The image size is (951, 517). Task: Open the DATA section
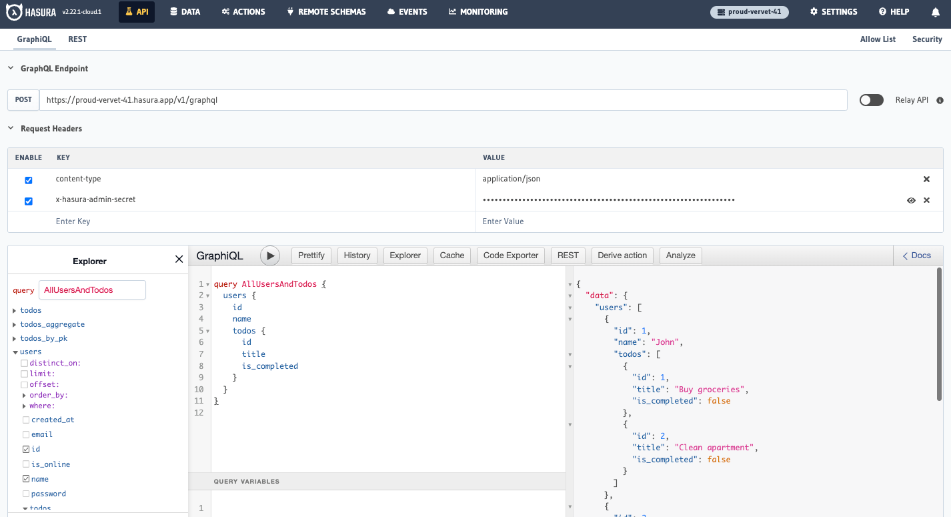point(185,11)
